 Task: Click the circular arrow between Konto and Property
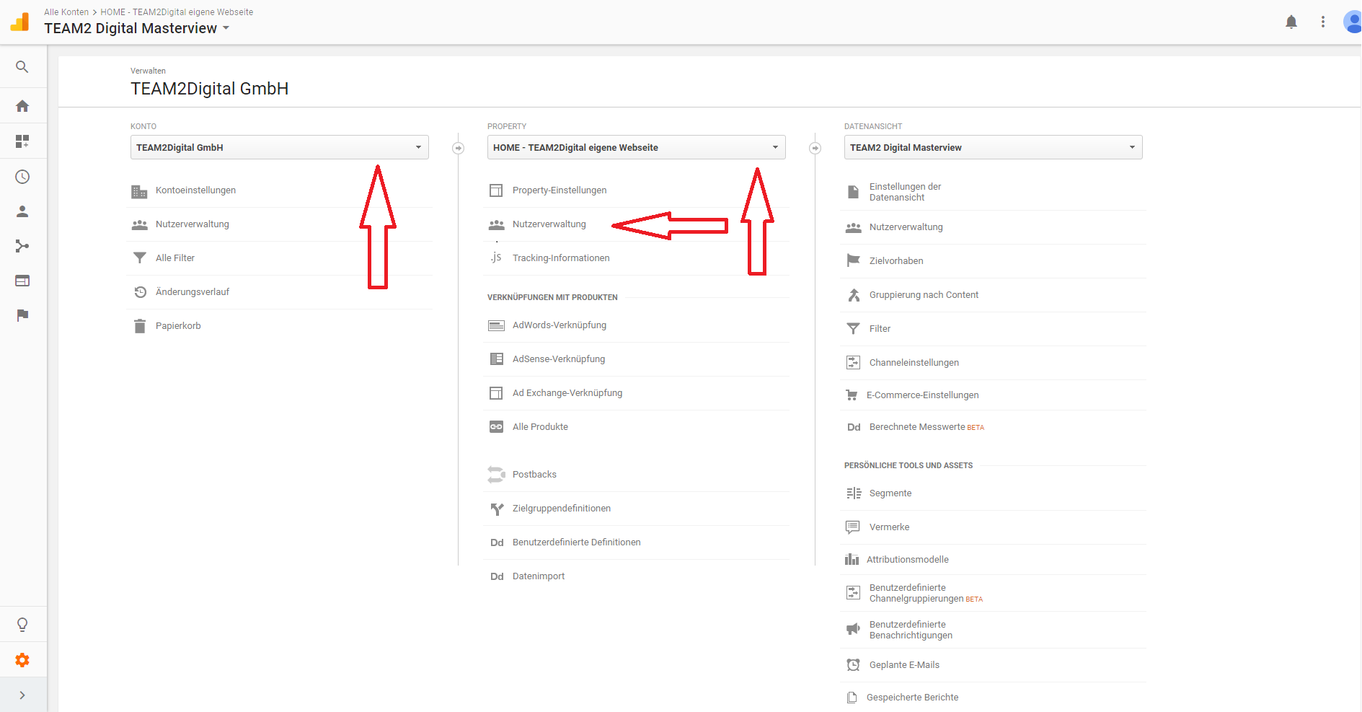(459, 148)
